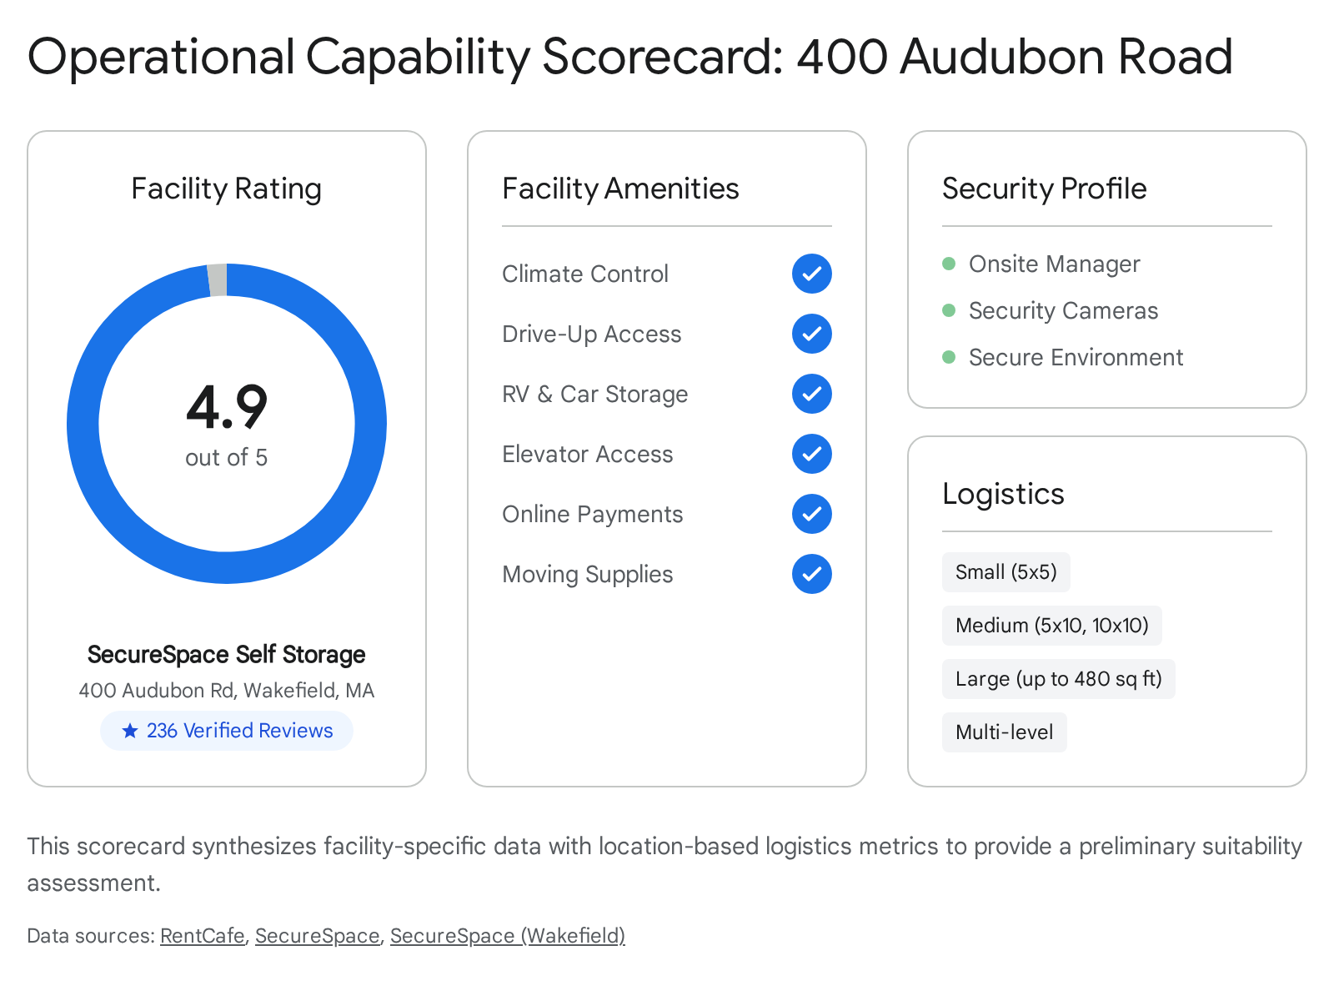This screenshot has width=1334, height=1001.
Task: Open the RentCafe data source link
Action: point(203,936)
